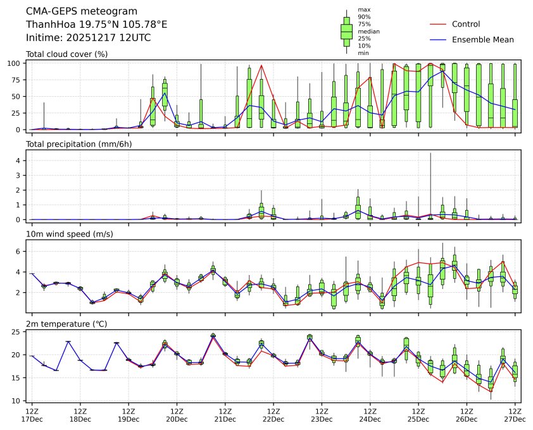Click the 12Z 27Dec time axis label

pyautogui.click(x=515, y=415)
